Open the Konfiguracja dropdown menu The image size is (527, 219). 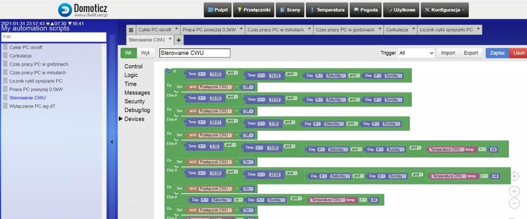click(445, 10)
